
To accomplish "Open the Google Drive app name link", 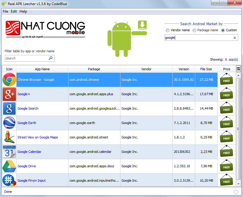I will pos(27,166).
